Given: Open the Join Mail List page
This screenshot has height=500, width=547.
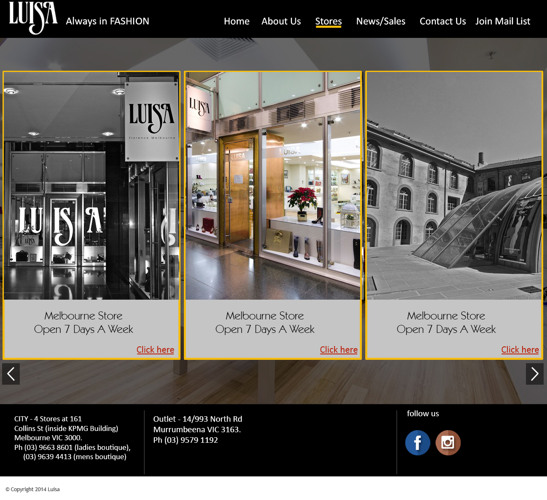Looking at the screenshot, I should tap(503, 21).
